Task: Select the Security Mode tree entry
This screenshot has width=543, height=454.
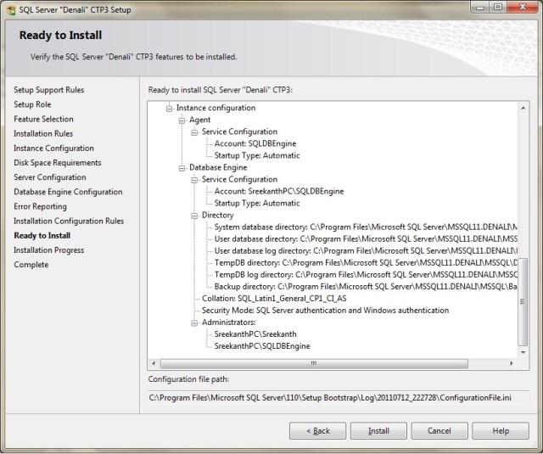Action: tap(325, 311)
